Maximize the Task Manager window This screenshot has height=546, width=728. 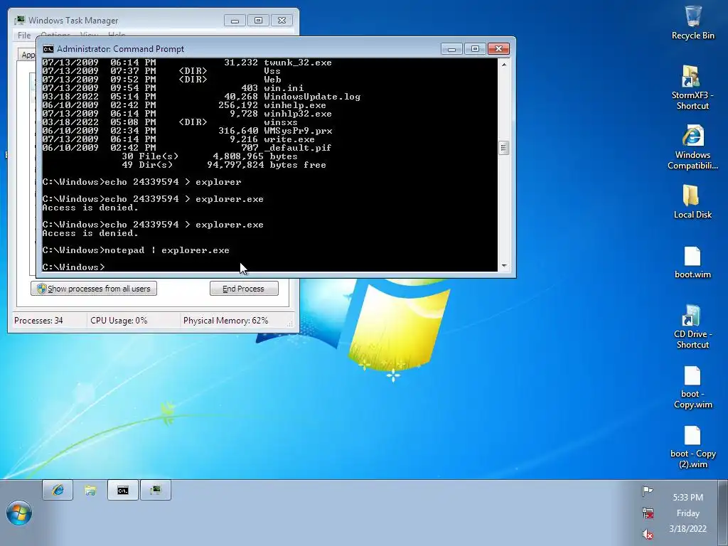pyautogui.click(x=259, y=21)
